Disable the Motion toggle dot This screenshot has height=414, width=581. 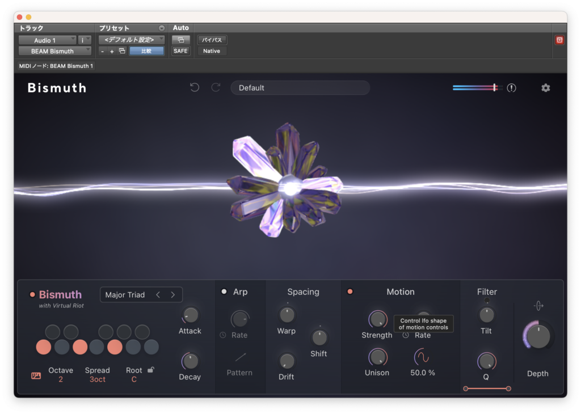(x=350, y=292)
